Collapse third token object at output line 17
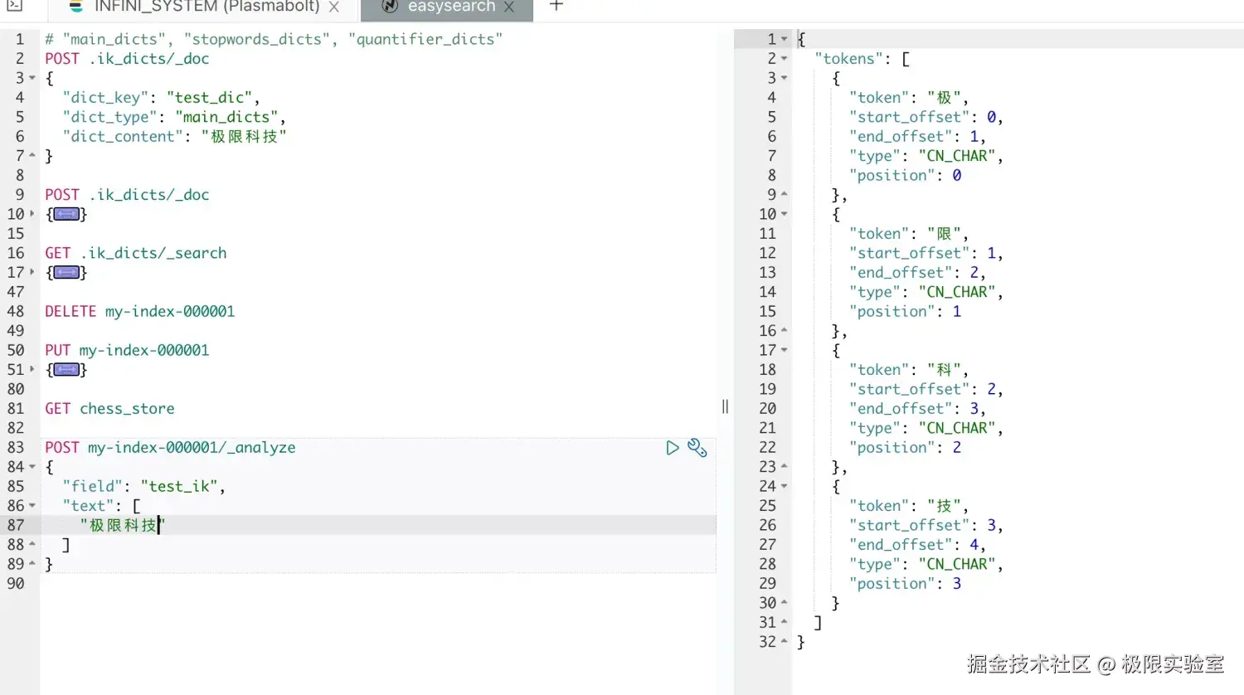The image size is (1244, 695). click(x=785, y=350)
